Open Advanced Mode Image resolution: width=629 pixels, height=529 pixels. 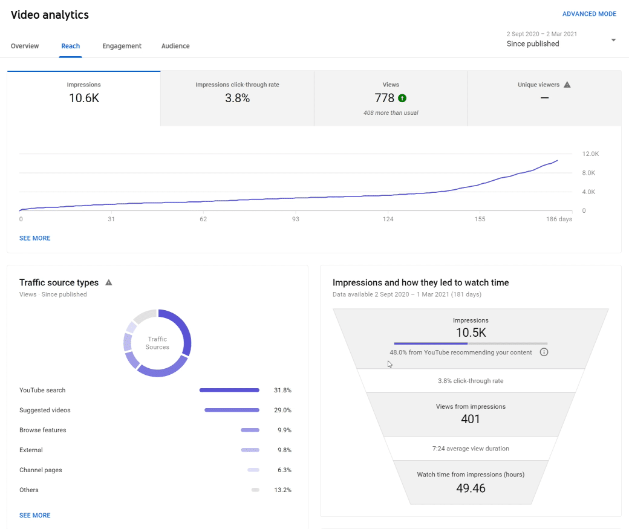(589, 13)
